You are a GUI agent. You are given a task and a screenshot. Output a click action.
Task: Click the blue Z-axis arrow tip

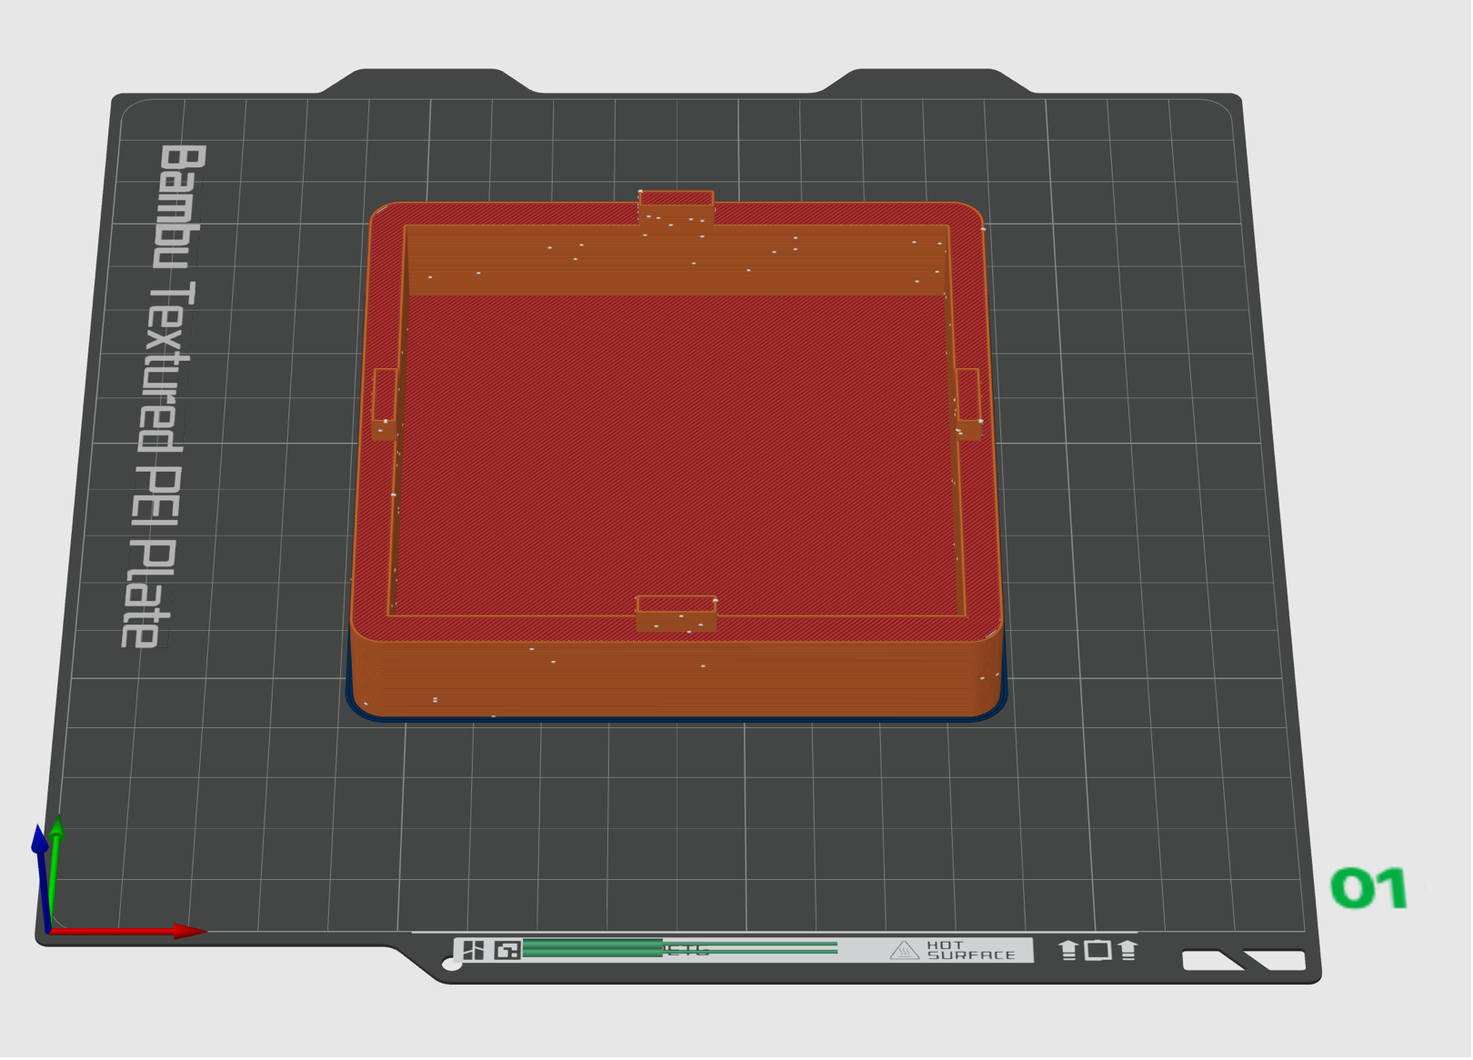[39, 838]
